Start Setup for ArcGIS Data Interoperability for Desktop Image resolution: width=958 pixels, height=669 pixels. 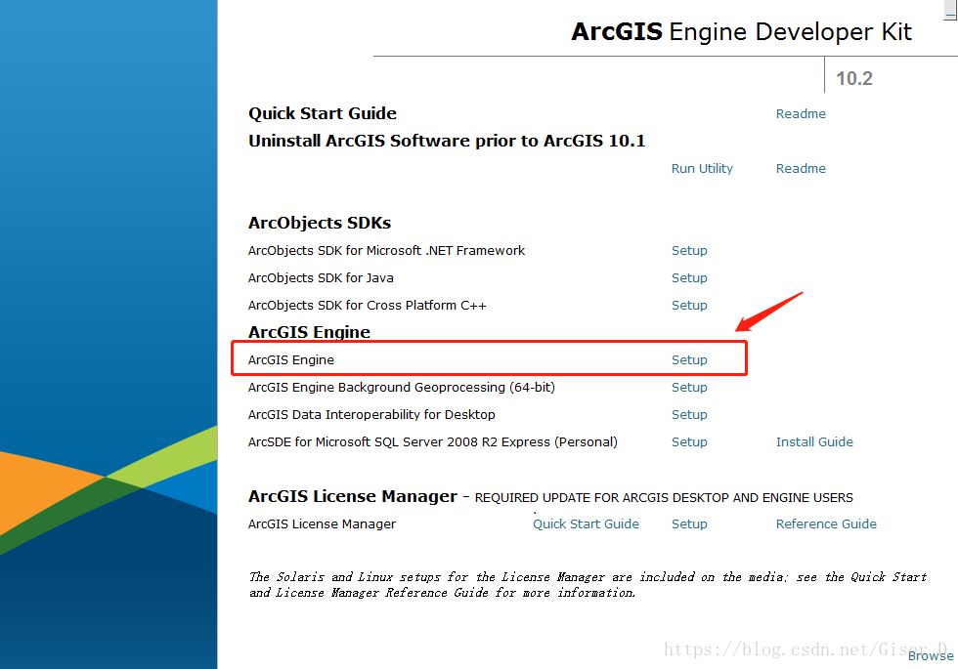point(689,415)
